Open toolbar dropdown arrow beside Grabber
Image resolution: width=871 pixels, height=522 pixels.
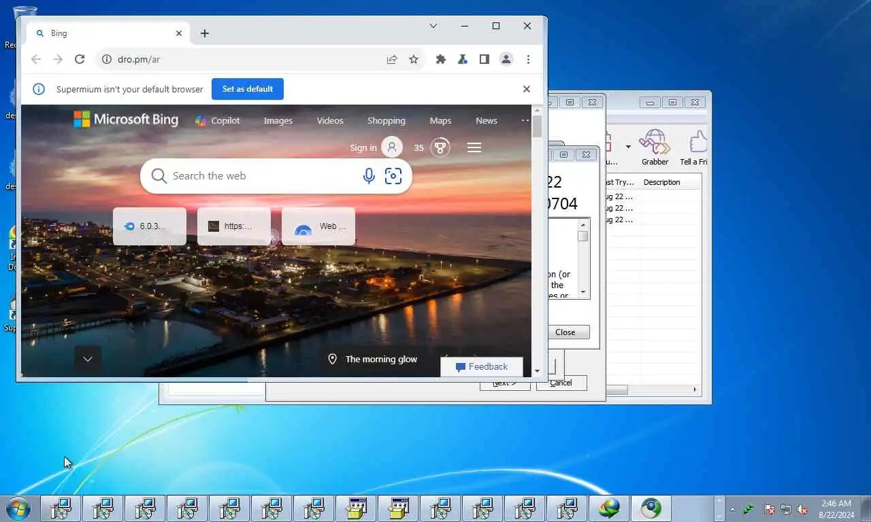click(x=628, y=147)
